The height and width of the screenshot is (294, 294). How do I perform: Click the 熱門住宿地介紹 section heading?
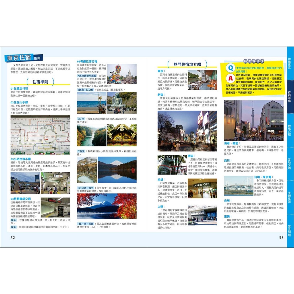[187, 64]
